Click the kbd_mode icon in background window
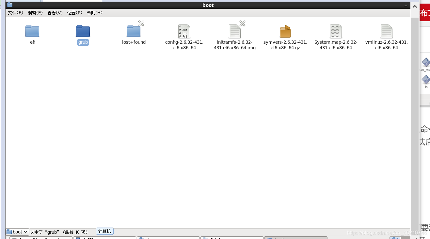 (426, 62)
